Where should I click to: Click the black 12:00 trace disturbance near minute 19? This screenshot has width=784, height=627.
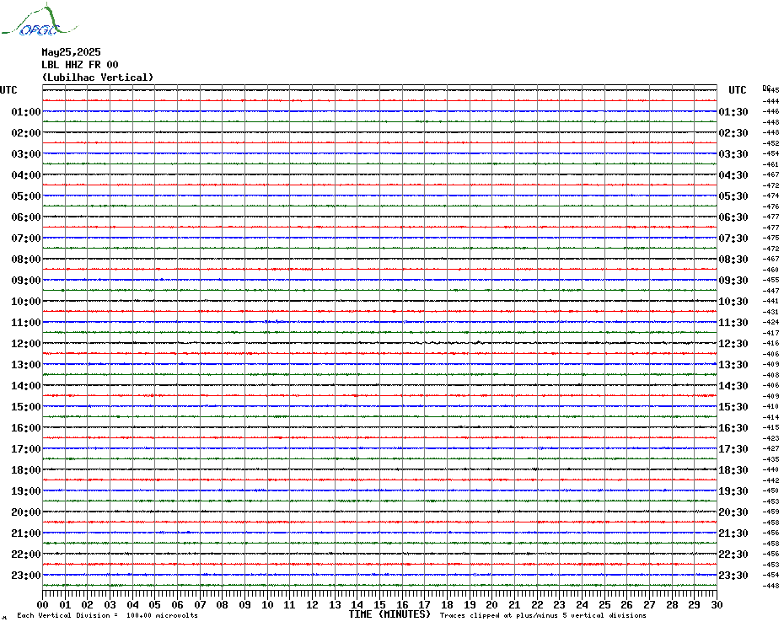tap(477, 342)
